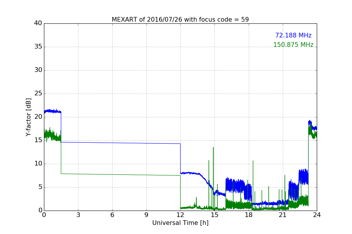The image size is (352, 234).
Task: Click x-axis tick label 3
Action: (78, 215)
